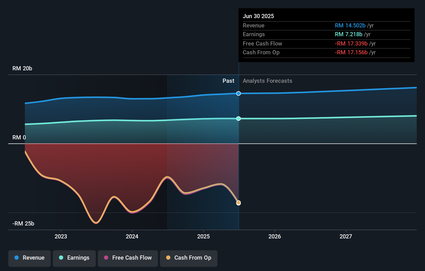Click the Jun 30 2025 tooltip date
Screen dimensions: 425x271
[258, 16]
